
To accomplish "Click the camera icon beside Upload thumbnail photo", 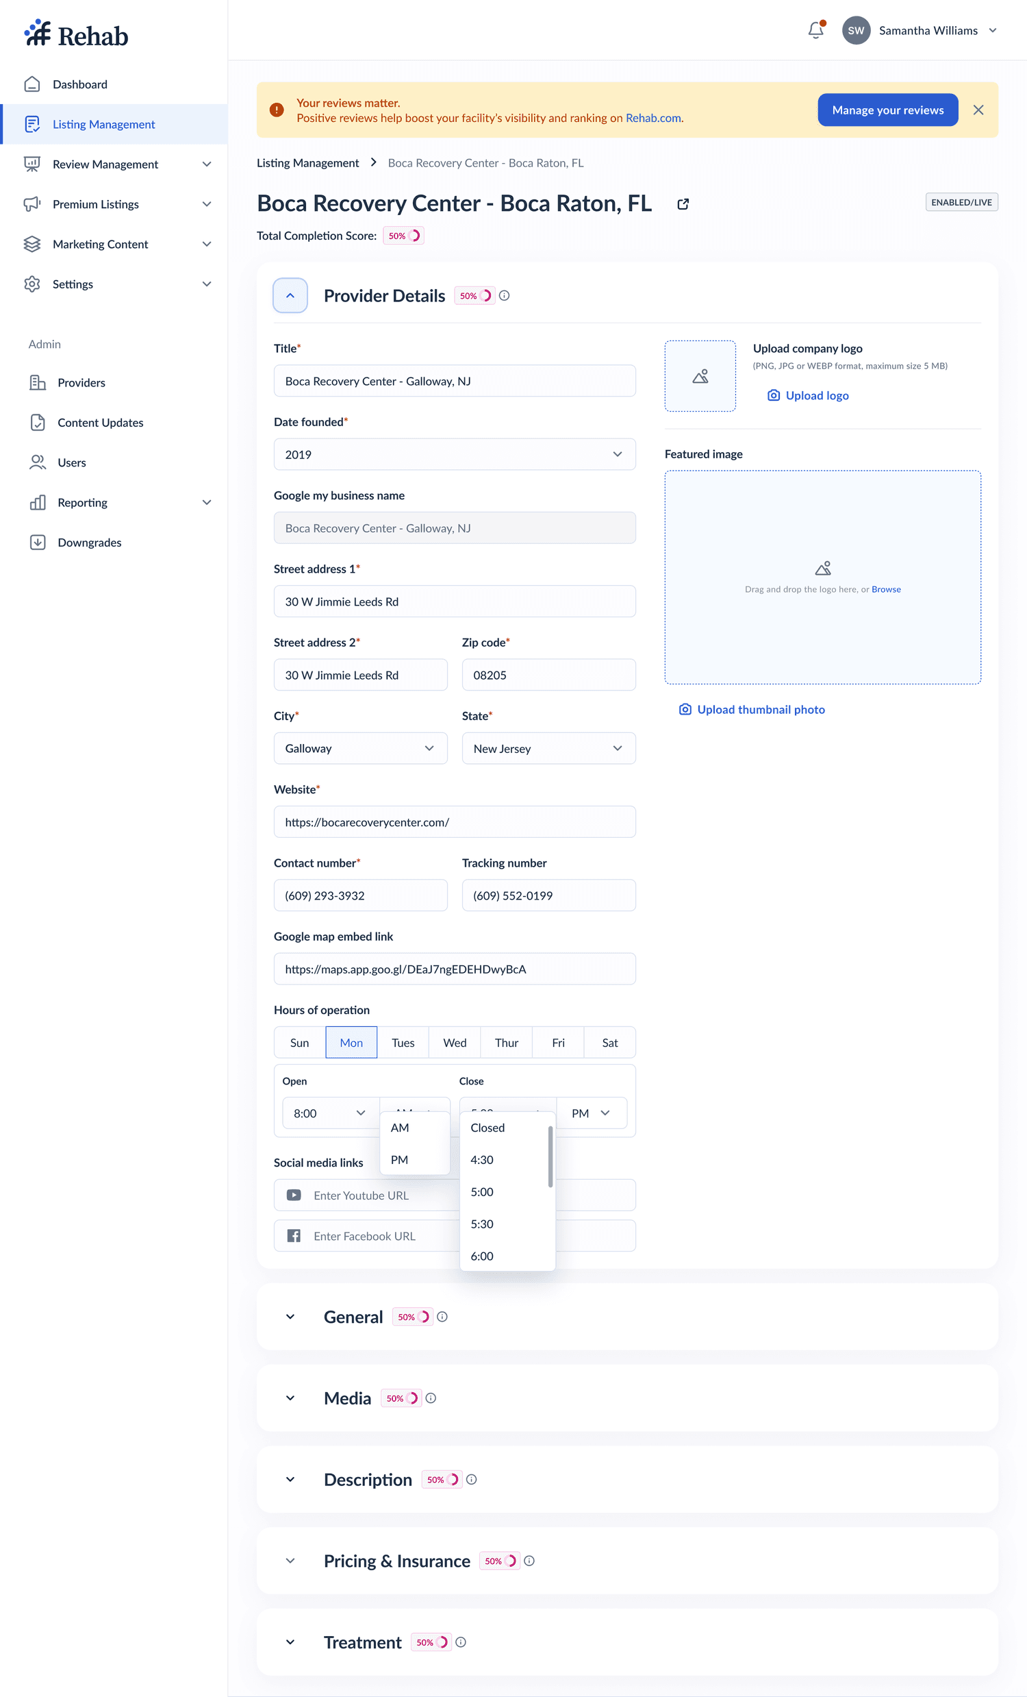I will click(x=685, y=709).
